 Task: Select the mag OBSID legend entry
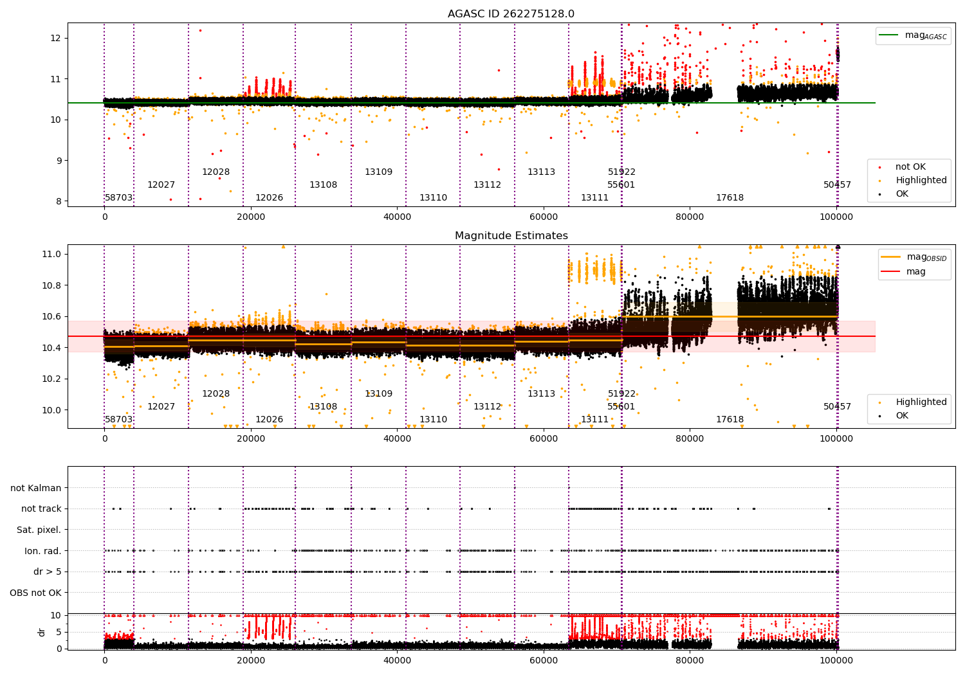(x=915, y=257)
